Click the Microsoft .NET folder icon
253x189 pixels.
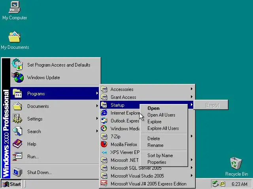pyautogui.click(x=104, y=160)
